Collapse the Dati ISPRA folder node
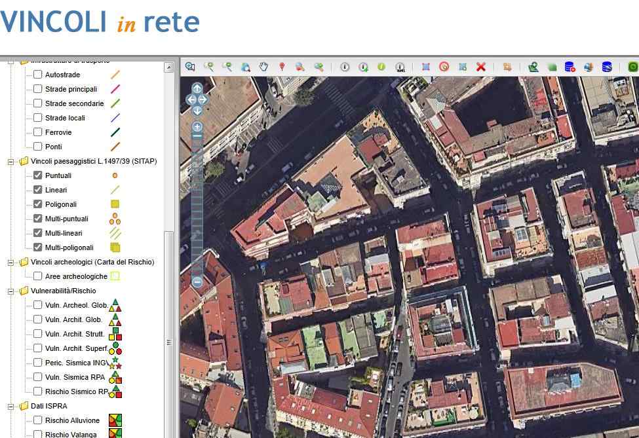 pyautogui.click(x=11, y=406)
